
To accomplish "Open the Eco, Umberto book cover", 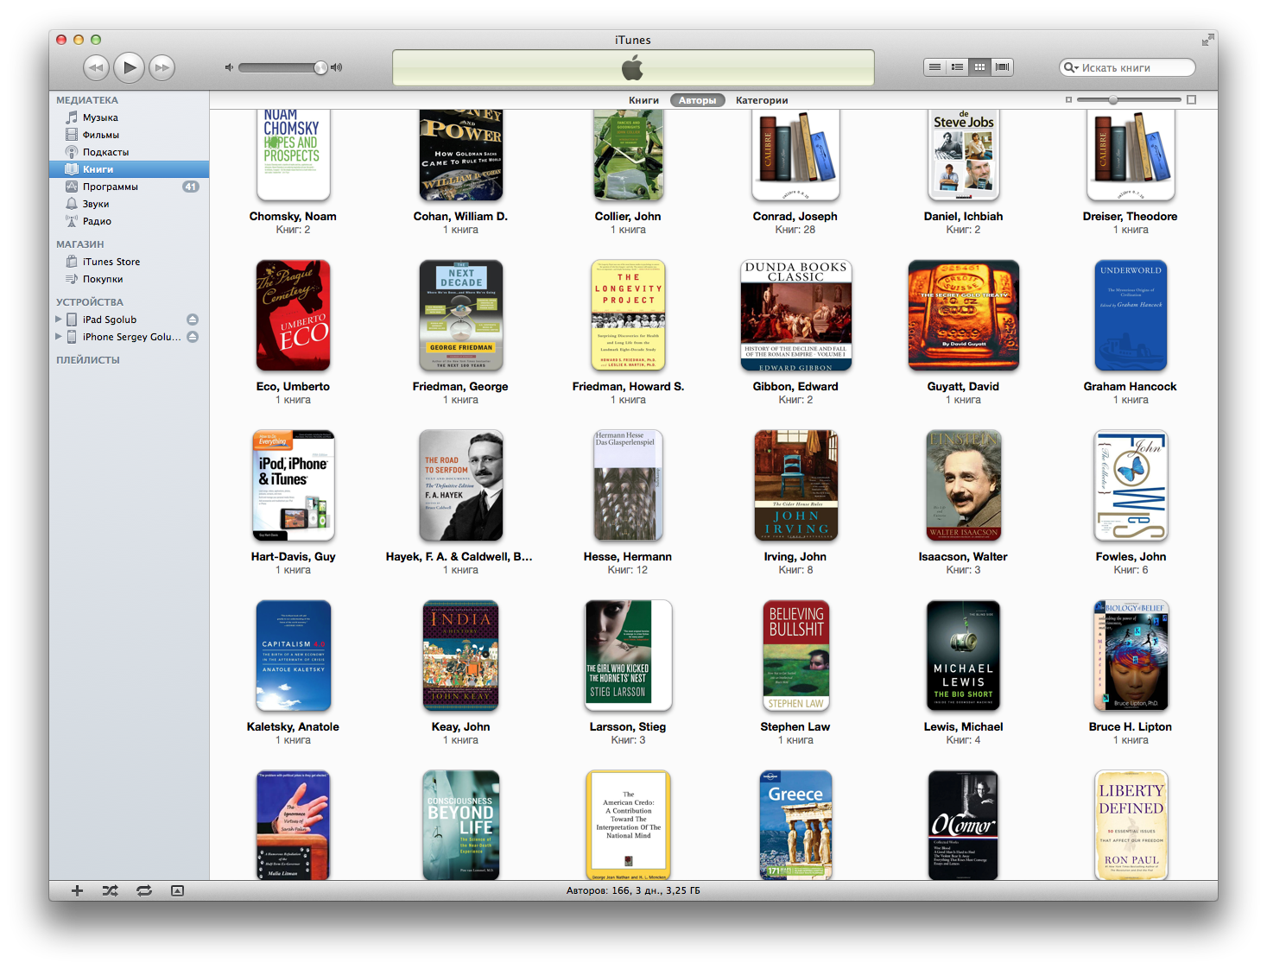I will click(293, 316).
